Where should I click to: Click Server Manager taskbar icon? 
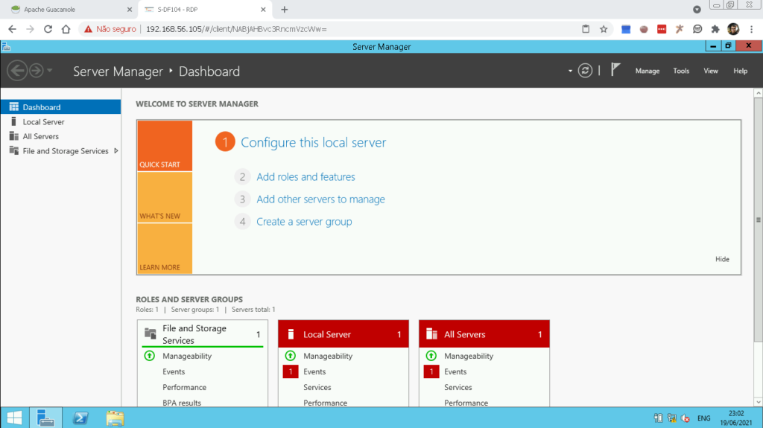click(45, 418)
